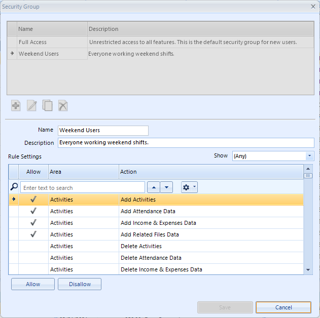
Task: Click the Name column header in groups list
Action: click(x=52, y=29)
